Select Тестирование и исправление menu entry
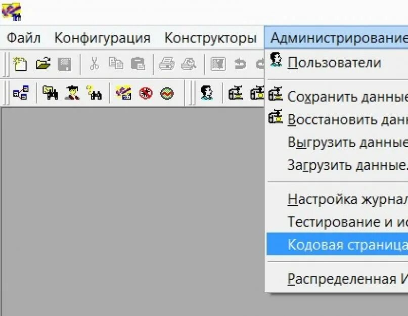 pos(337,222)
